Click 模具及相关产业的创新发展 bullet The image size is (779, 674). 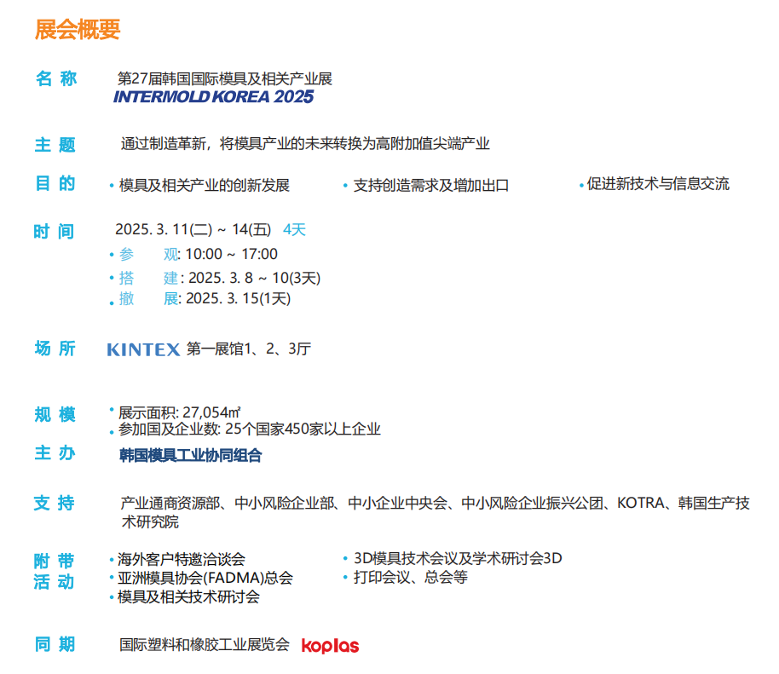pos(205,185)
